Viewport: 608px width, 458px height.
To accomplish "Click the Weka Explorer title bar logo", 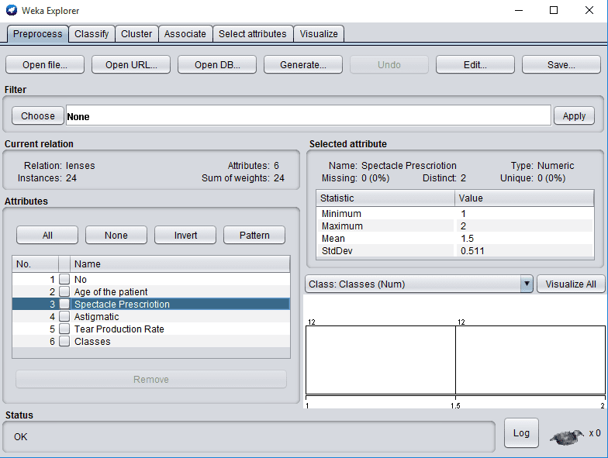I will pyautogui.click(x=12, y=10).
